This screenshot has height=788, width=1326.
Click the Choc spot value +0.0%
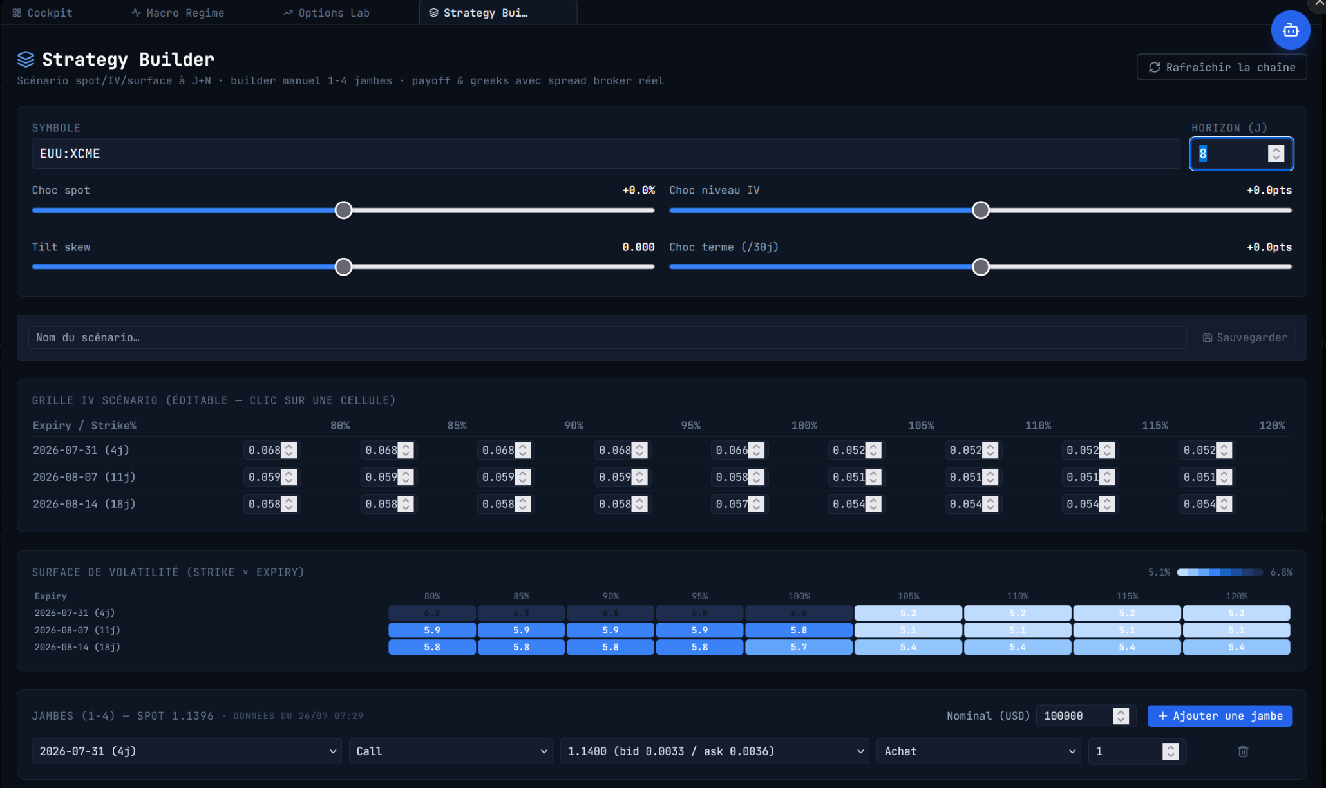coord(638,191)
